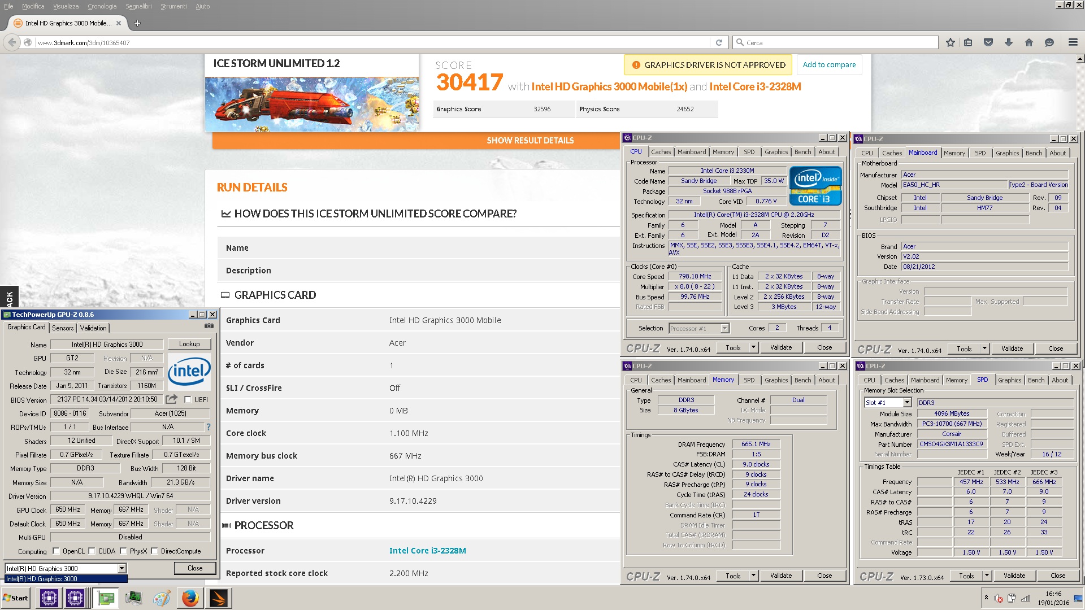
Task: Click the Ice Storm Unlimited thumbnail image
Action: tap(312, 104)
